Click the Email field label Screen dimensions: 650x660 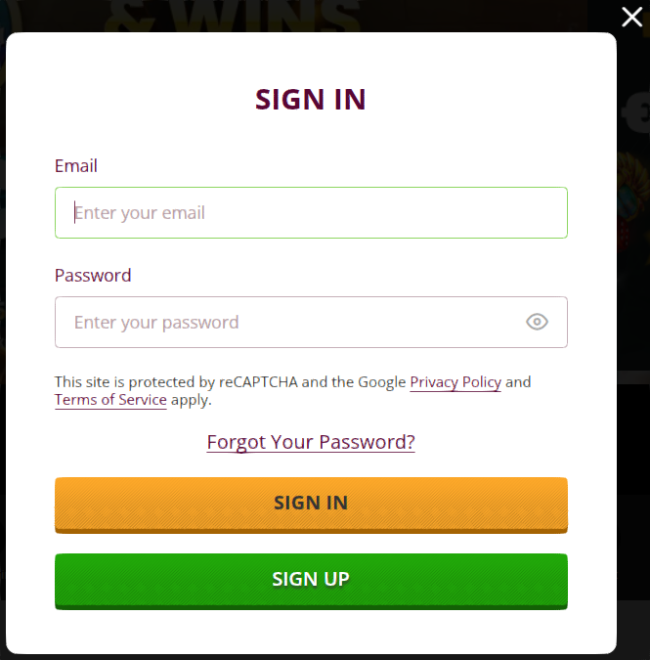pyautogui.click(x=76, y=166)
